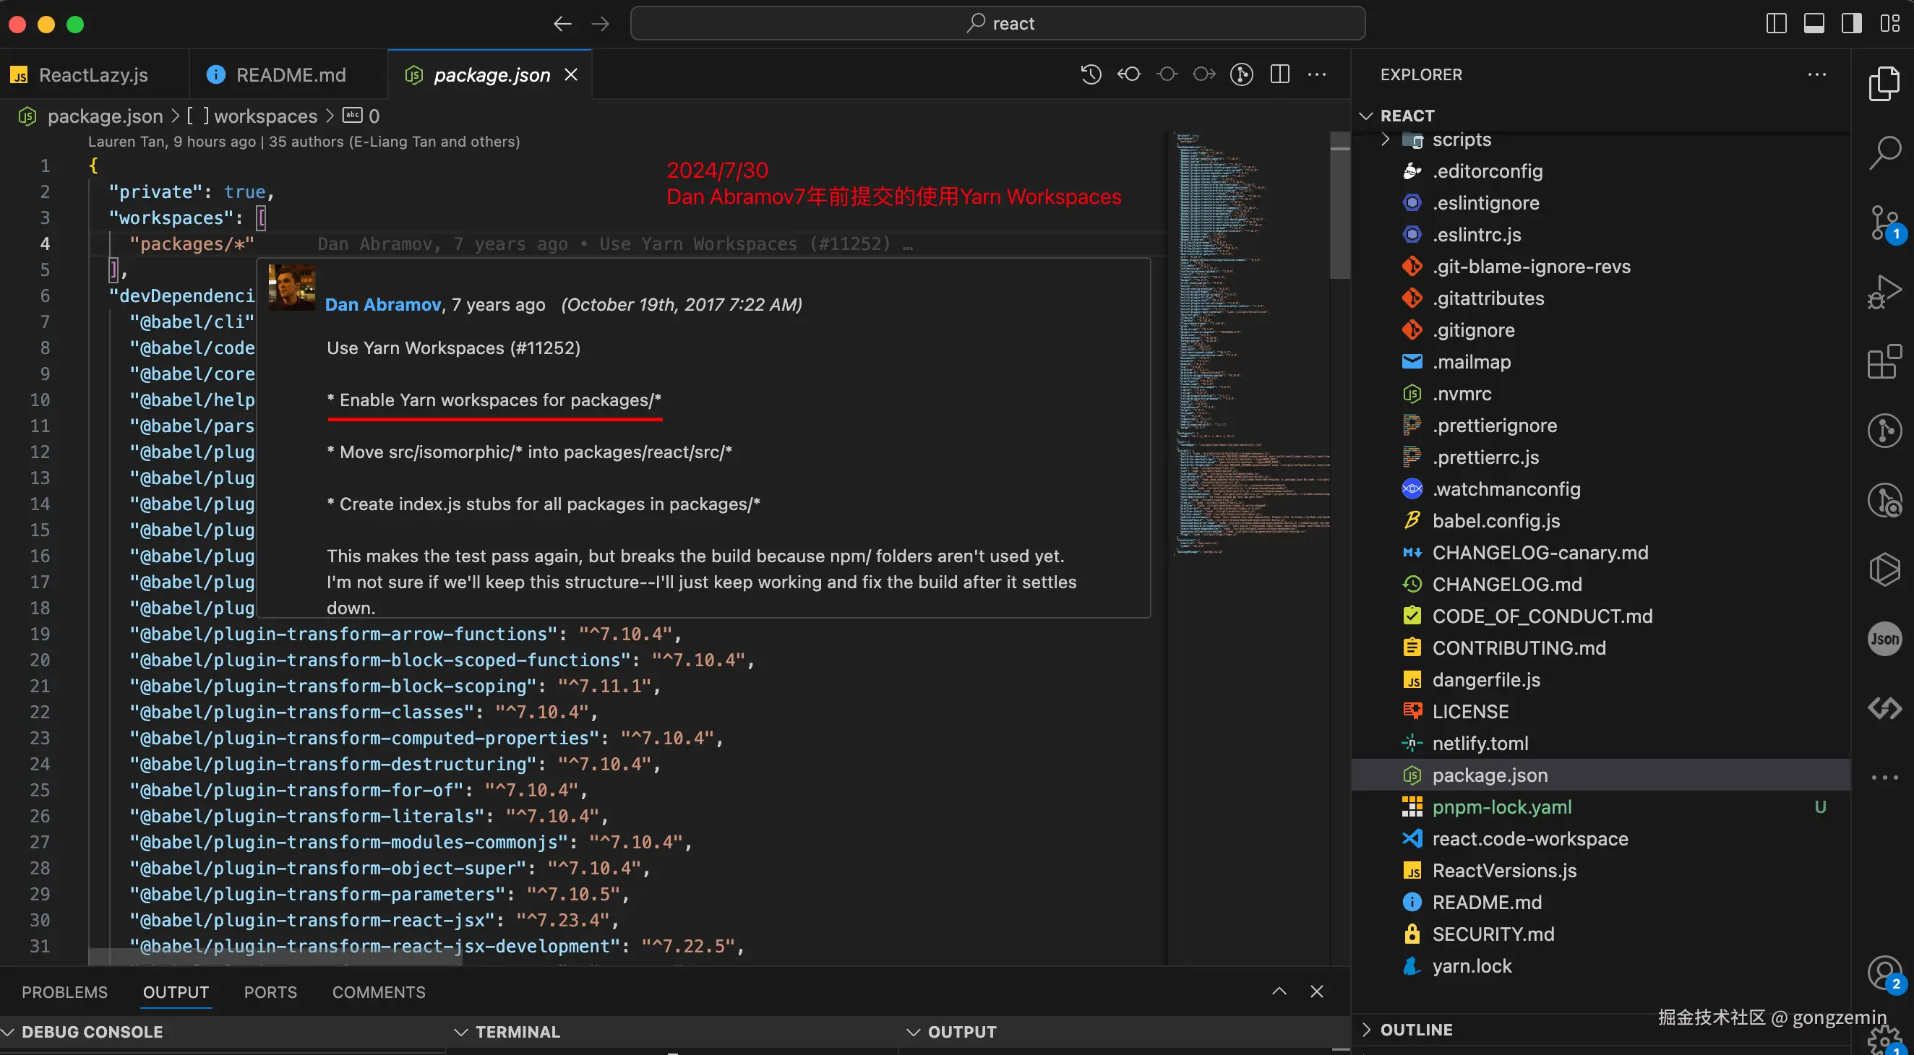Open the Extensions view
The image size is (1914, 1055).
click(1884, 362)
